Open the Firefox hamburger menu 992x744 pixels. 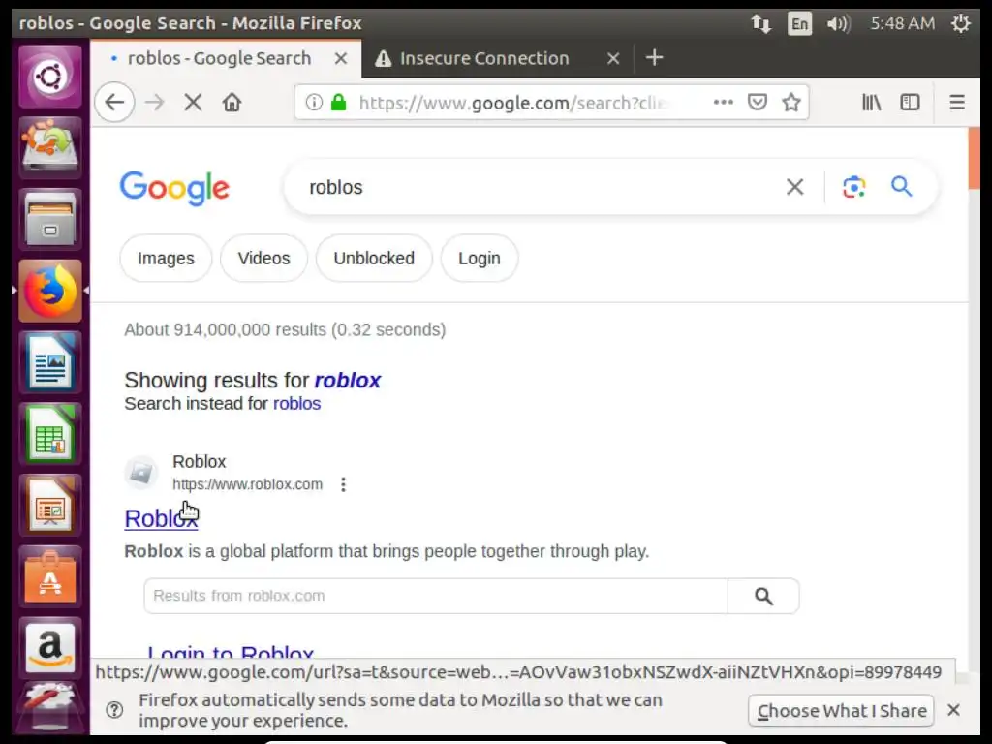coord(957,102)
